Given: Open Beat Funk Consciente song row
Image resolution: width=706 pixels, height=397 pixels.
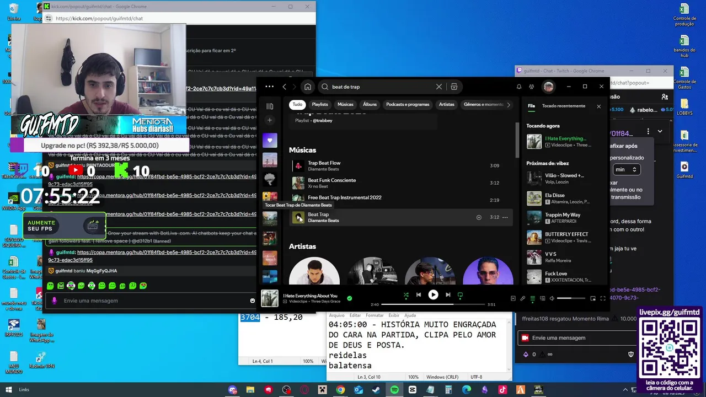Looking at the screenshot, I should tap(402, 183).
